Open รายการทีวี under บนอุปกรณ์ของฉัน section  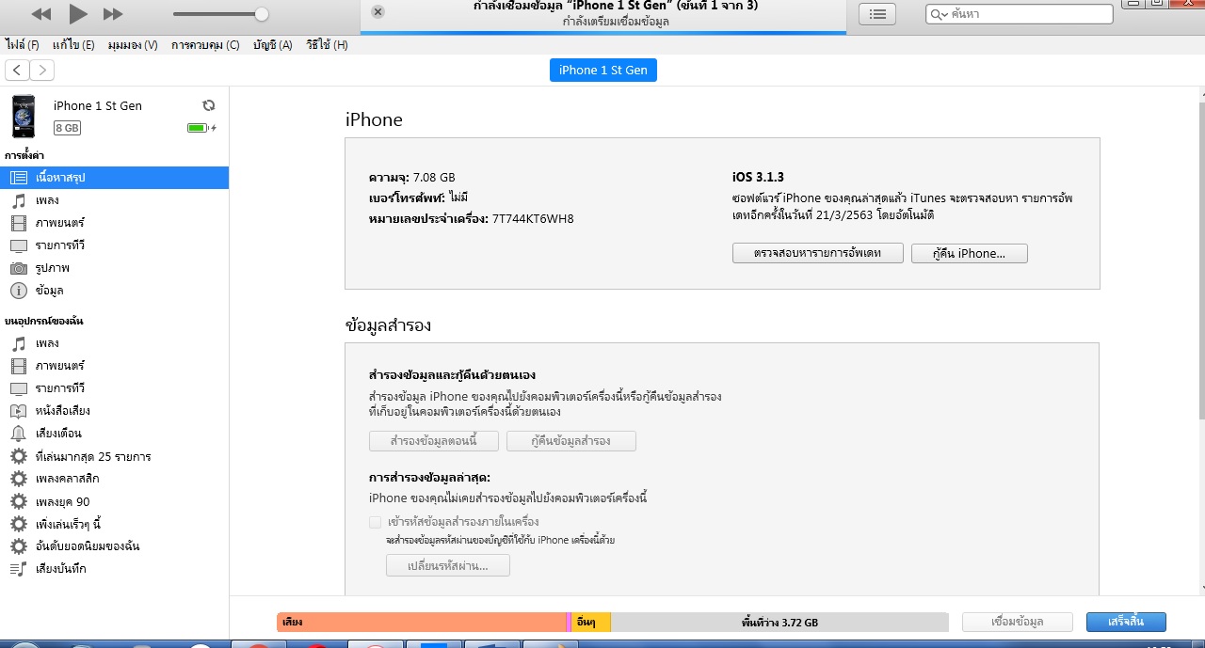[x=114, y=388]
